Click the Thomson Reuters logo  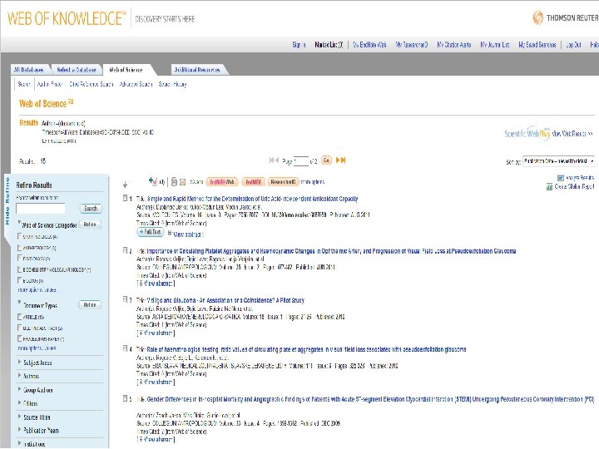click(x=566, y=18)
